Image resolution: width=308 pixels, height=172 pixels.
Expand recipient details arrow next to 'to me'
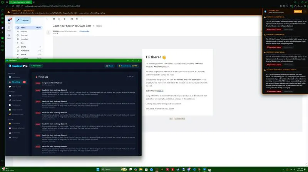pos(57,34)
